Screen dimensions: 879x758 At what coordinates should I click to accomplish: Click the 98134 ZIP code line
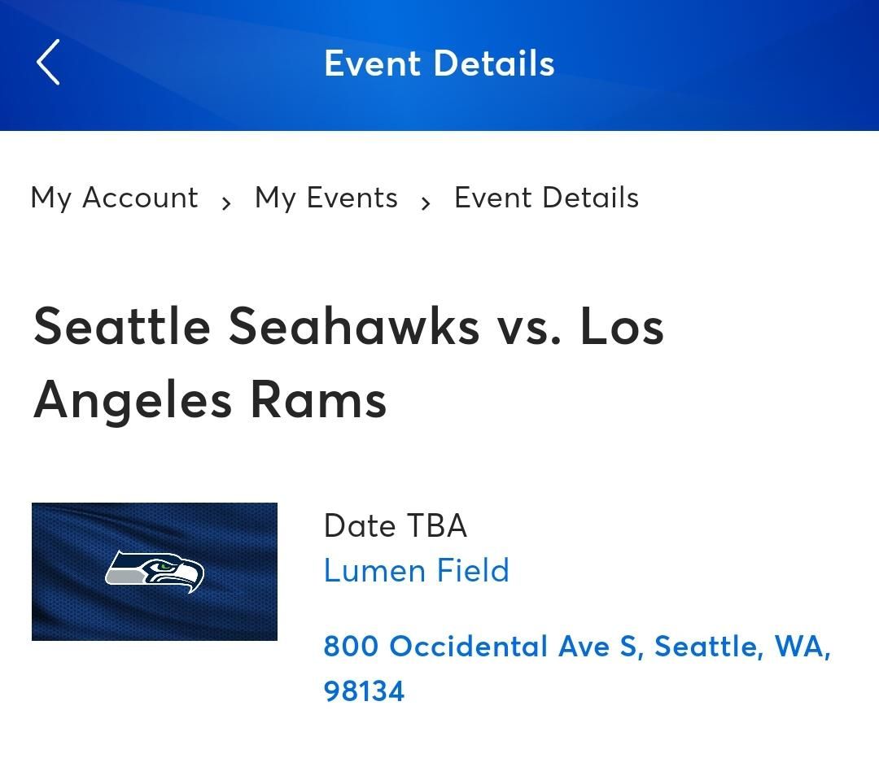tap(364, 691)
